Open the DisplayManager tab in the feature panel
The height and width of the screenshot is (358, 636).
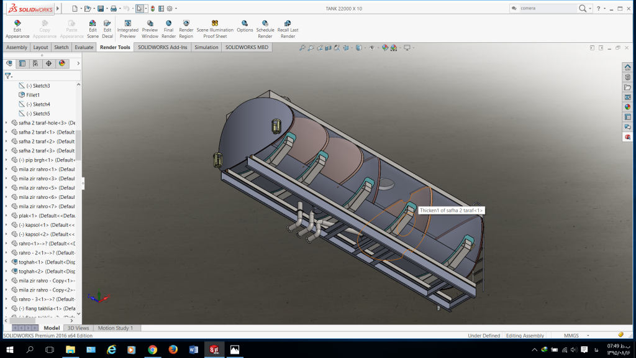[62, 63]
